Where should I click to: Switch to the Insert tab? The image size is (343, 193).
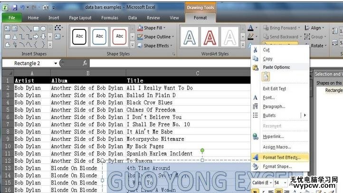[54, 18]
